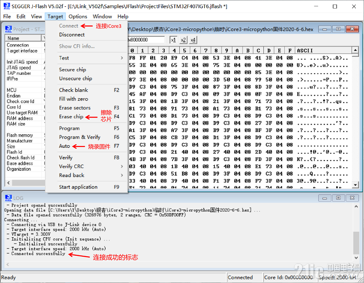
Task: Maximize the hex data window
Action: coord(339,29)
